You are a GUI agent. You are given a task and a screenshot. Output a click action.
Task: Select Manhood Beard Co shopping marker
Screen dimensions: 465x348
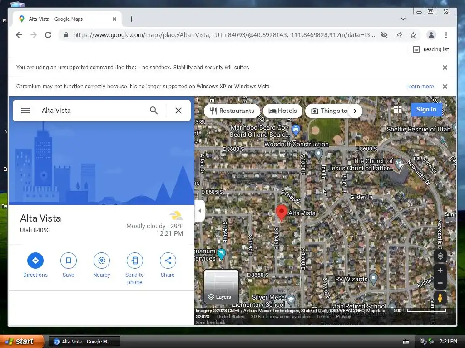(x=296, y=130)
